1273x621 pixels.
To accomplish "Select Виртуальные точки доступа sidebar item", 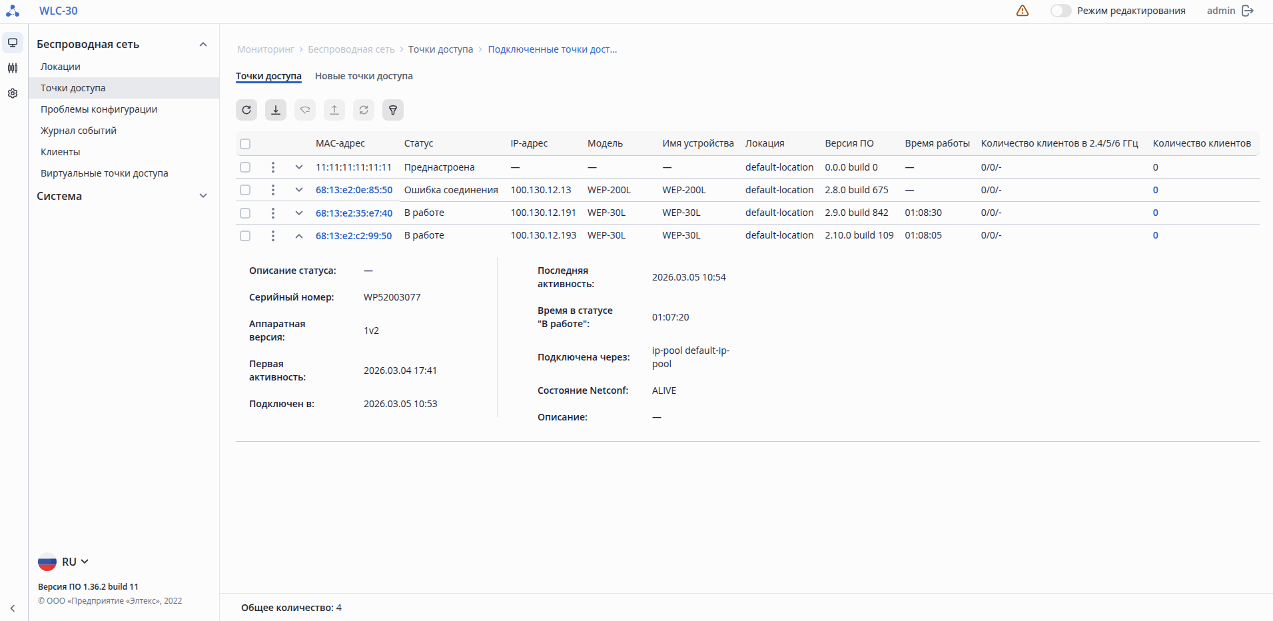I will [x=105, y=173].
